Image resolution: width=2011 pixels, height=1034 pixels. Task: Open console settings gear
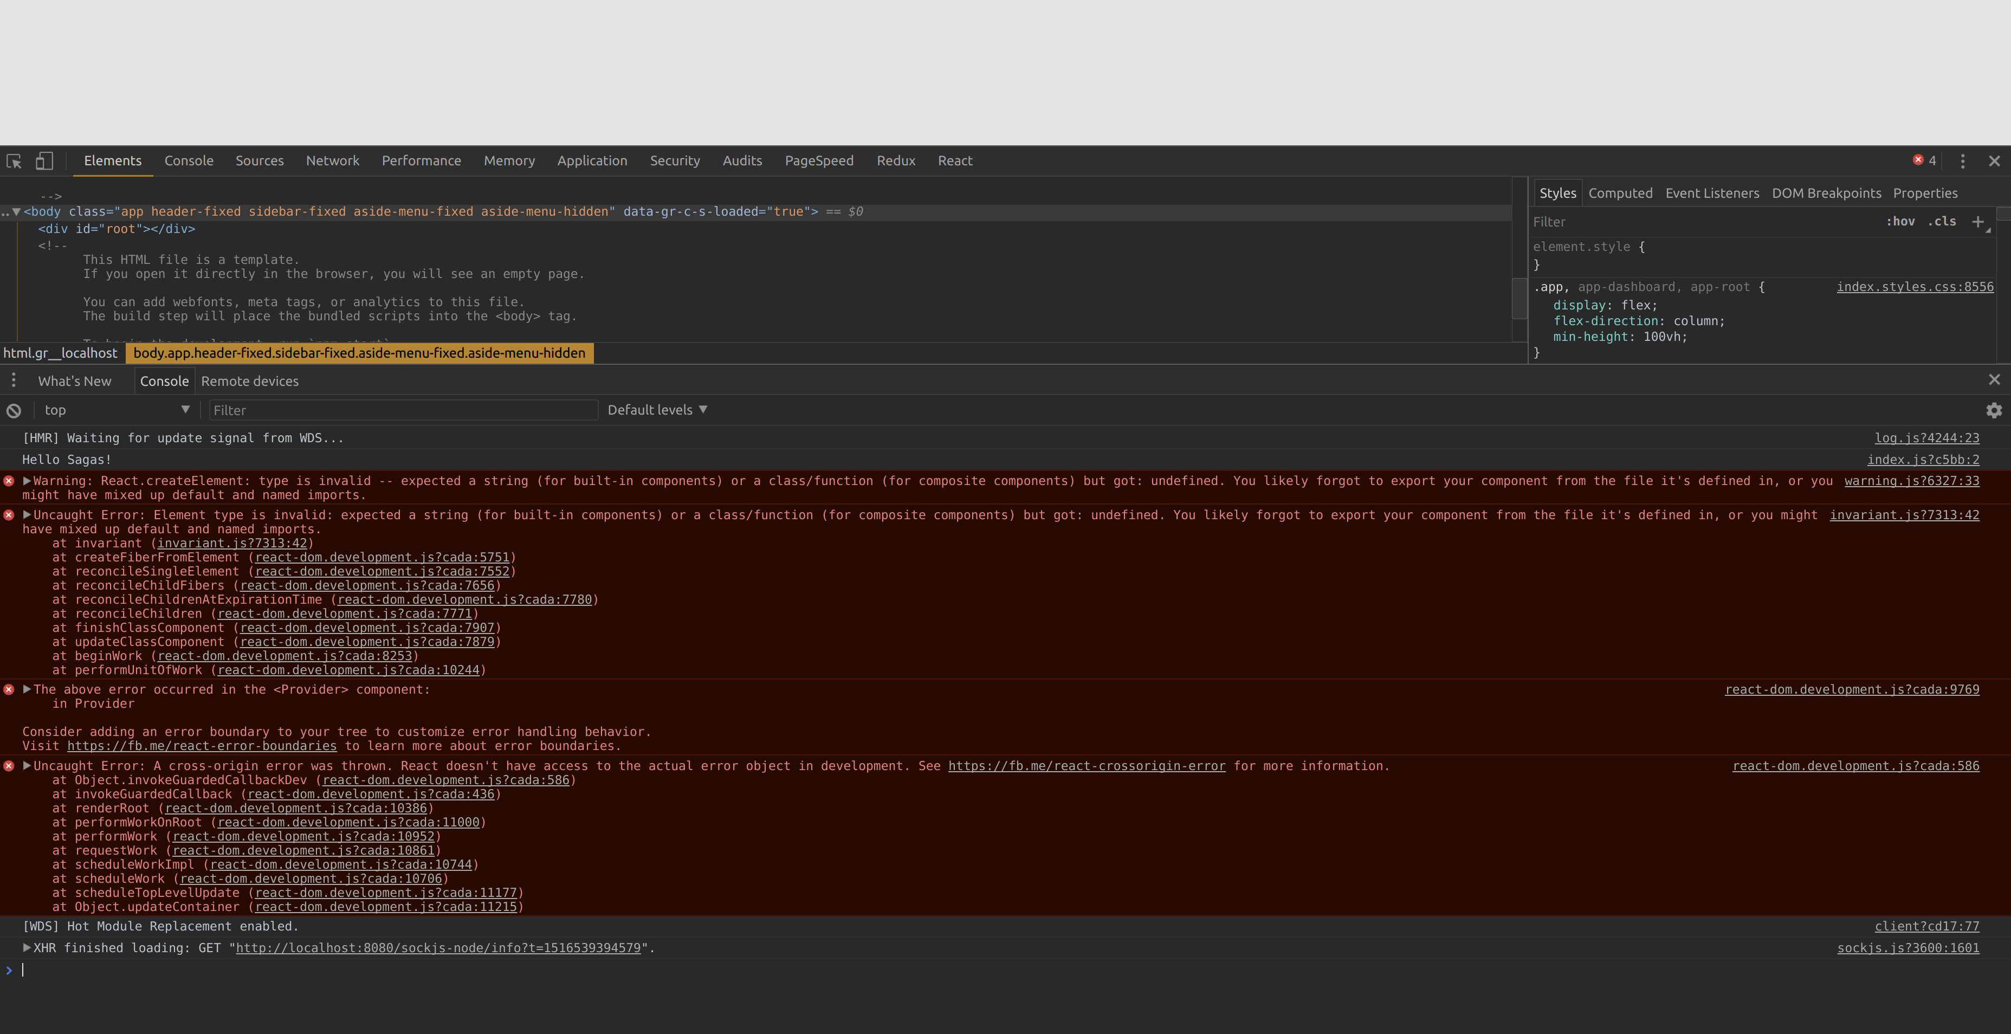(1994, 409)
